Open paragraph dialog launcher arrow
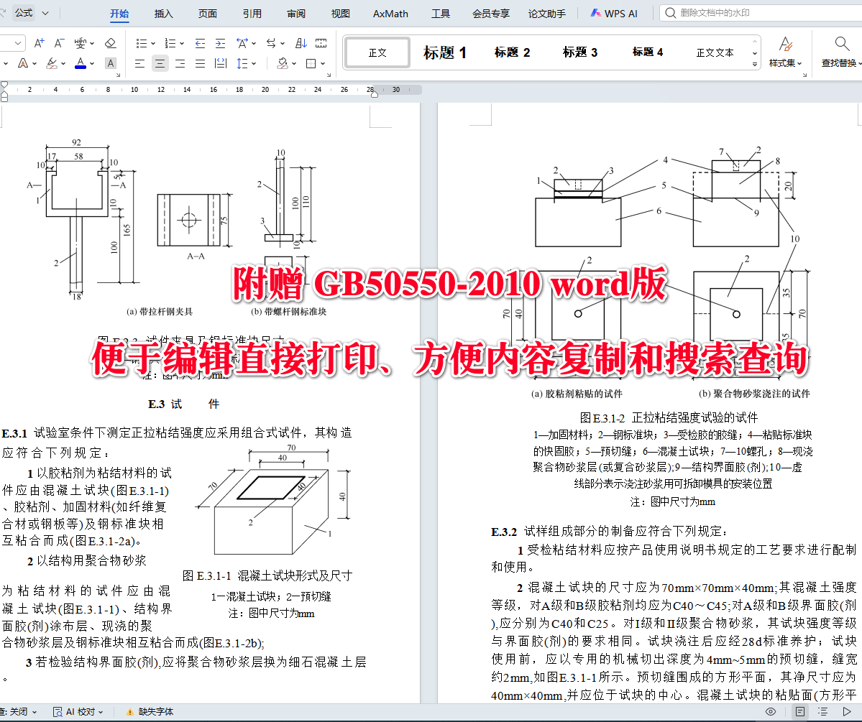The image size is (862, 722). coord(329,75)
